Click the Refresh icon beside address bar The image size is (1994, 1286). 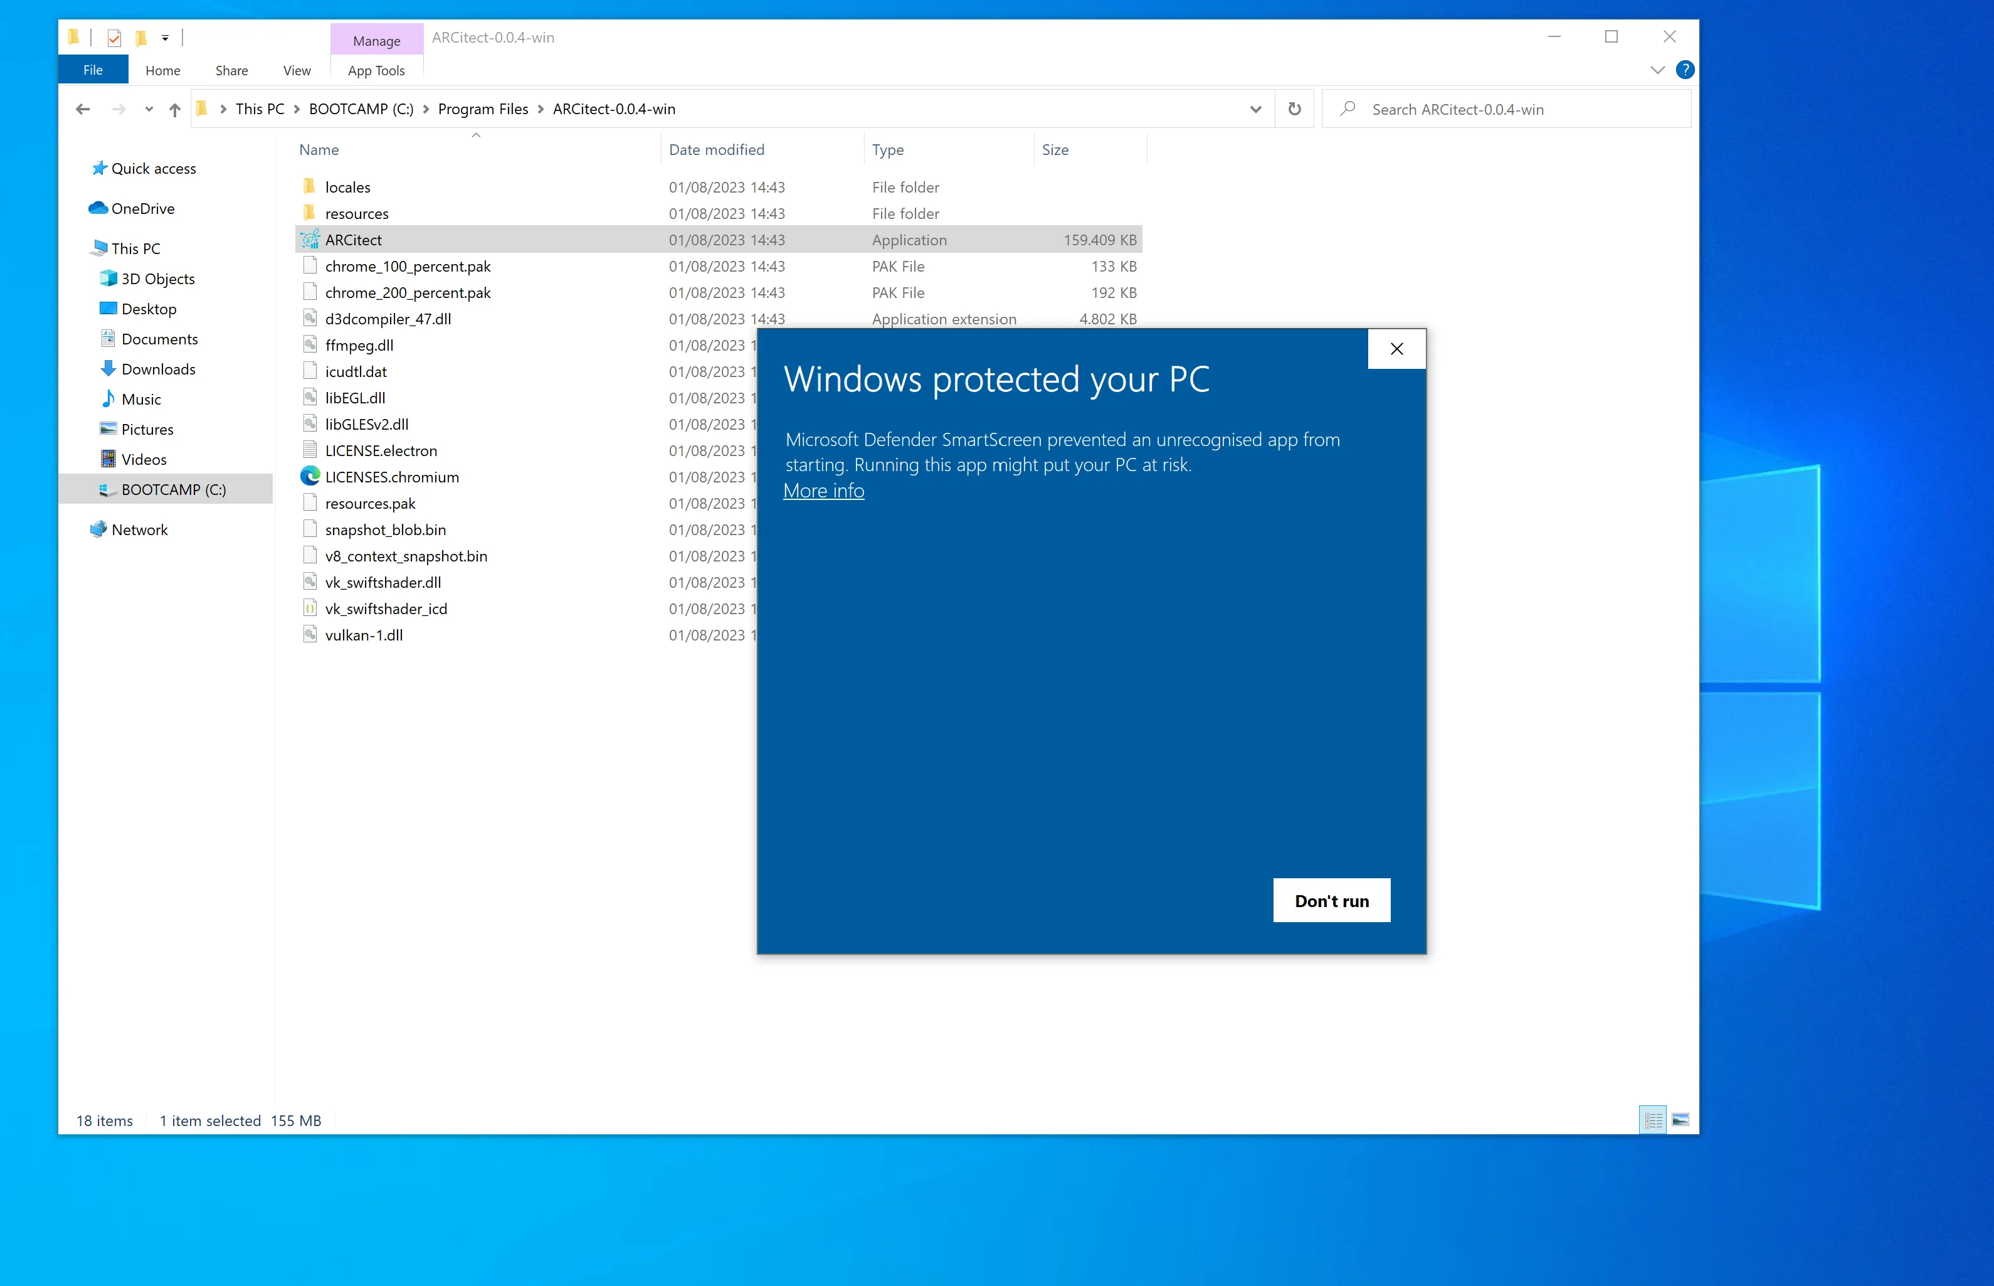tap(1295, 109)
